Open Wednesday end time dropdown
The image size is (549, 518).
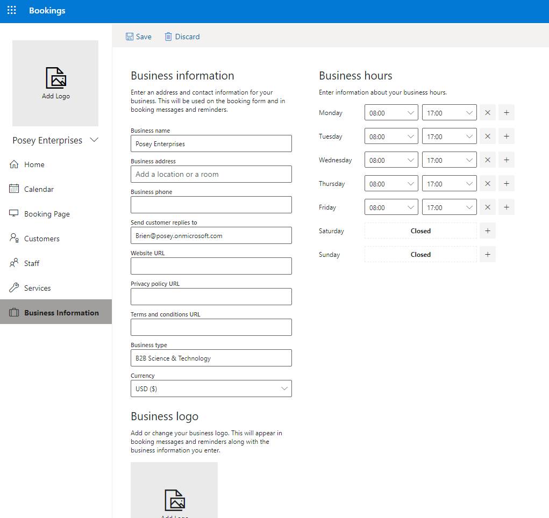[449, 160]
